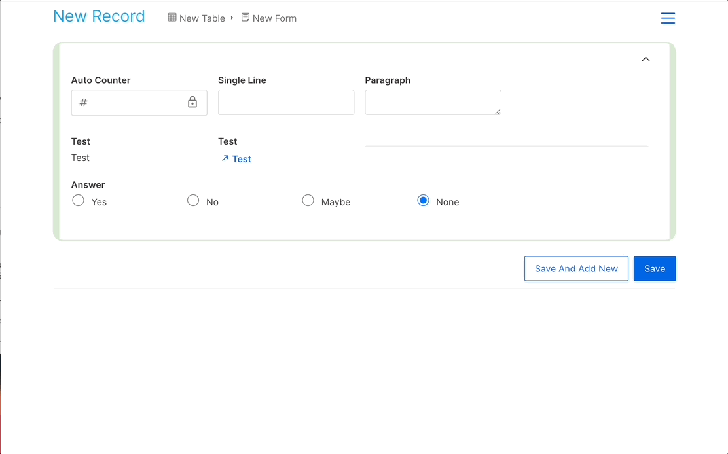
Task: Open the hamburger menu icon
Action: [x=668, y=18]
